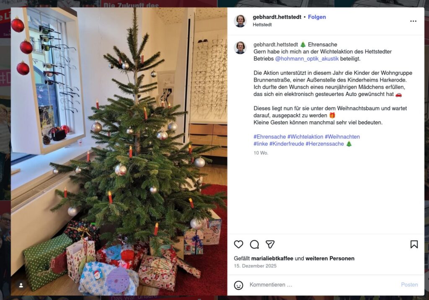This screenshot has height=300, width=429.
Task: Open Hettstedt location link
Action: tap(262, 25)
